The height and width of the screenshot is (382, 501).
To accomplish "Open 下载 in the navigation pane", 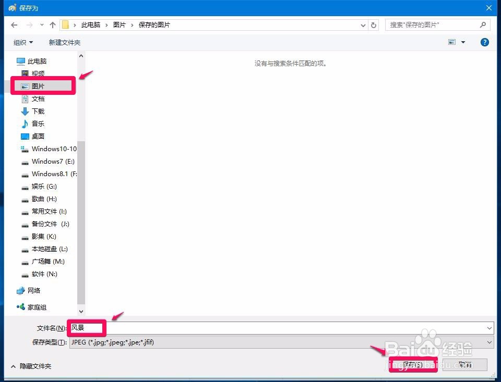I will click(38, 111).
